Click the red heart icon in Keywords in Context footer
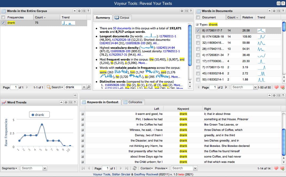 point(276,168)
